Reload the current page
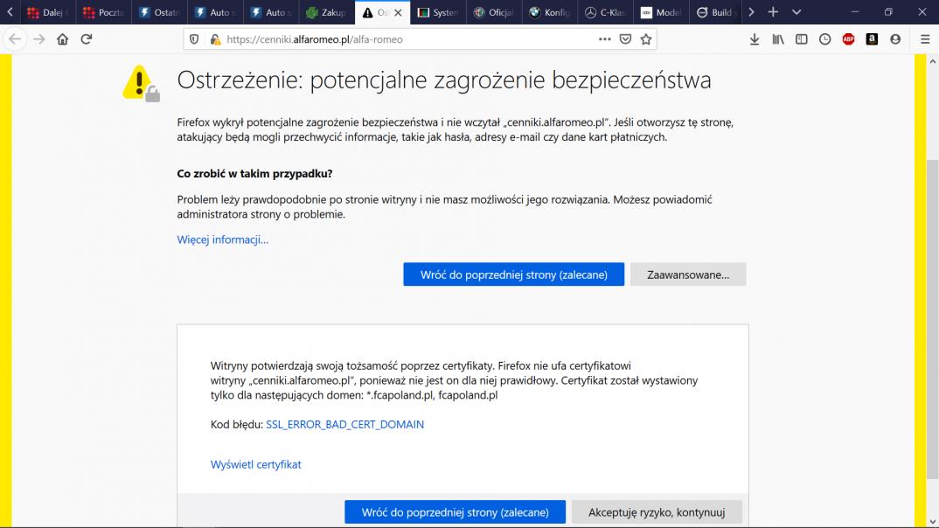Screen dimensions: 939x528 click(x=87, y=39)
